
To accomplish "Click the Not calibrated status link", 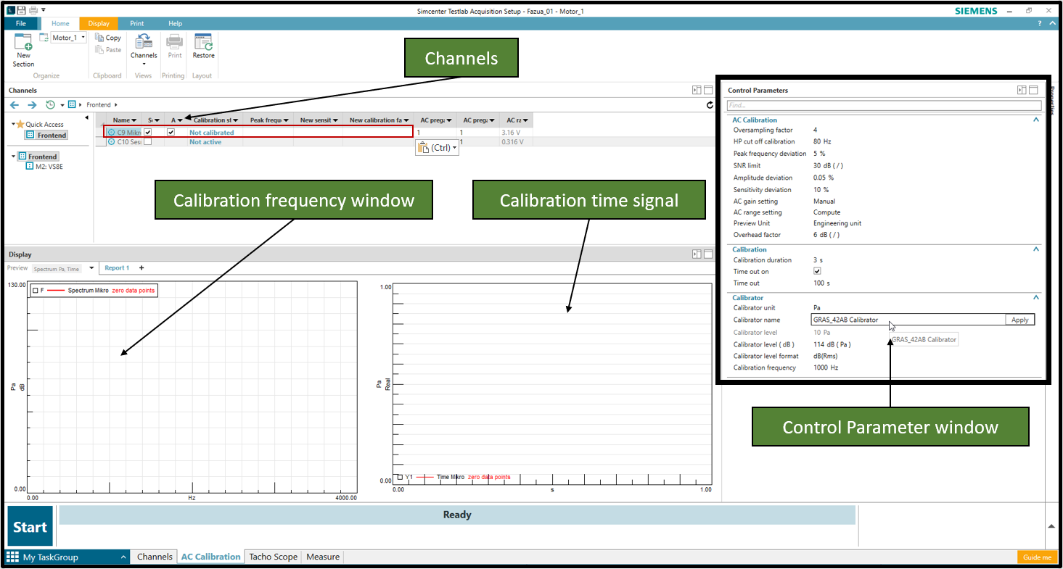I will click(212, 133).
